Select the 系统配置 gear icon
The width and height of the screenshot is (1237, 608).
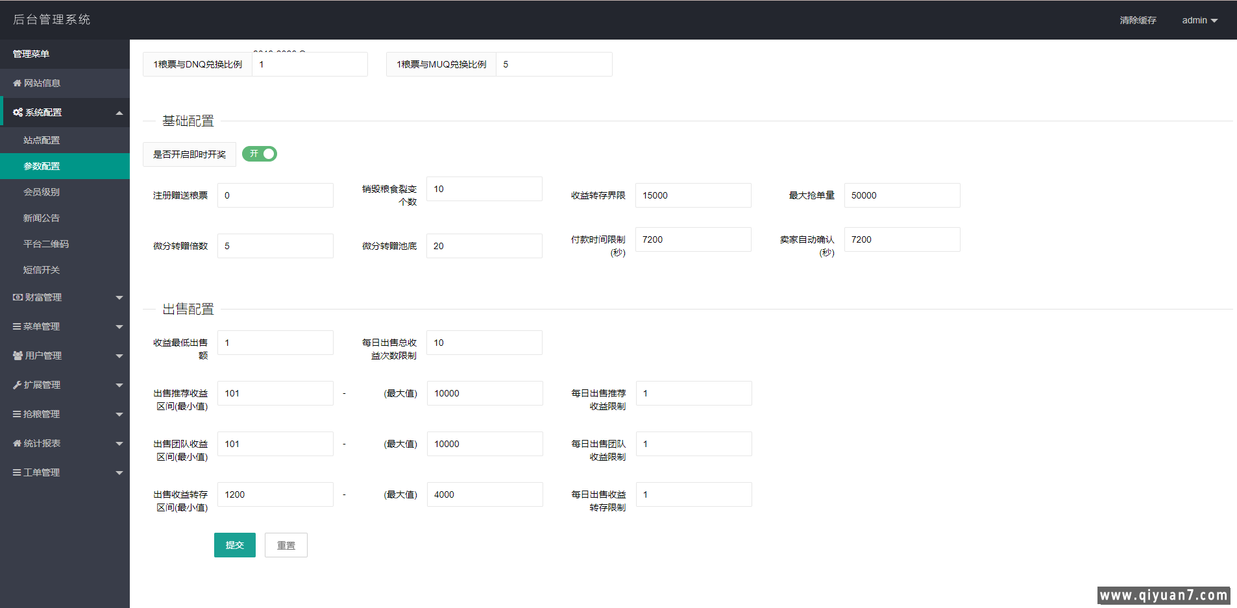18,112
